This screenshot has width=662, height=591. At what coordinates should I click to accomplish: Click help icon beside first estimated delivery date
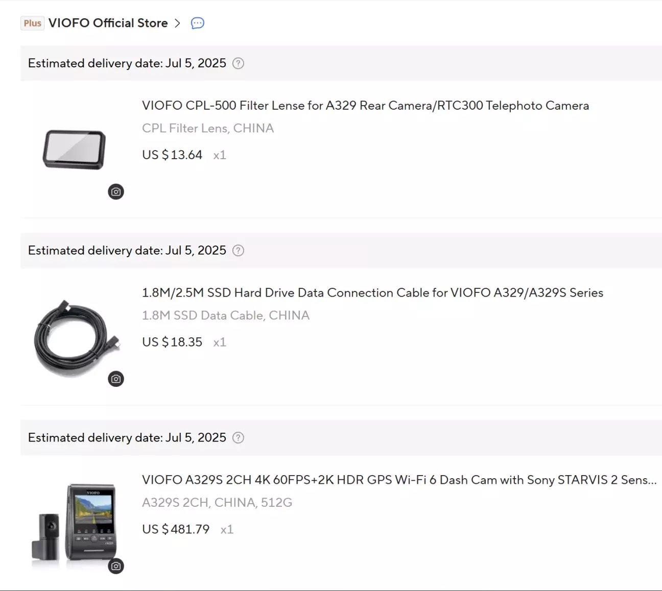pos(238,63)
